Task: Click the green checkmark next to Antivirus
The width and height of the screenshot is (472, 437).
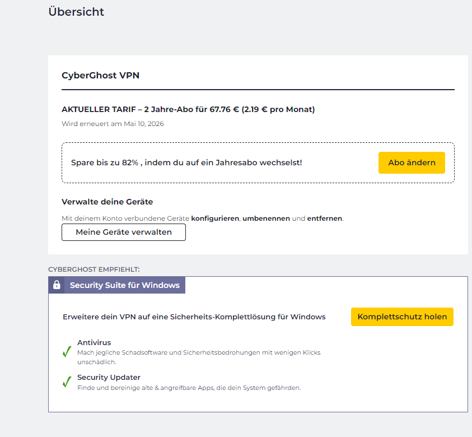Action: pos(67,351)
